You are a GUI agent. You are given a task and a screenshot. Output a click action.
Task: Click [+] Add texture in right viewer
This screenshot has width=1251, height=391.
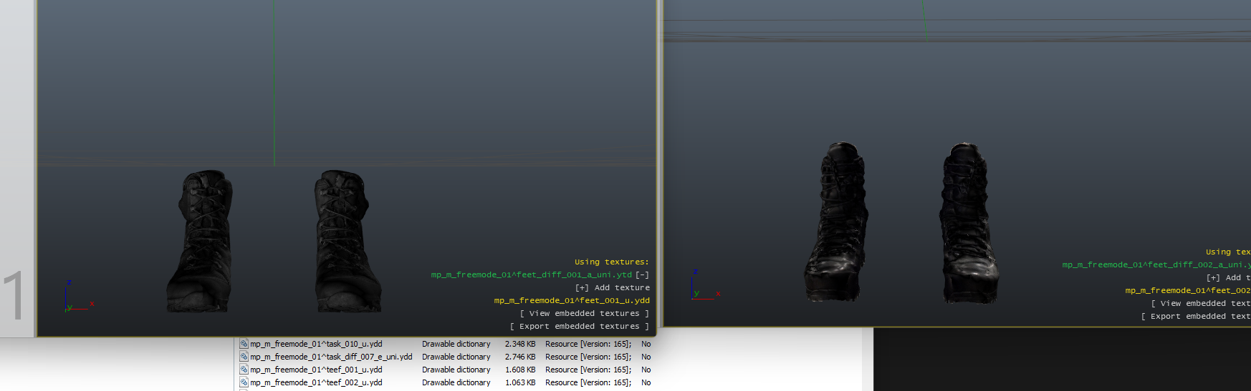click(x=1227, y=277)
